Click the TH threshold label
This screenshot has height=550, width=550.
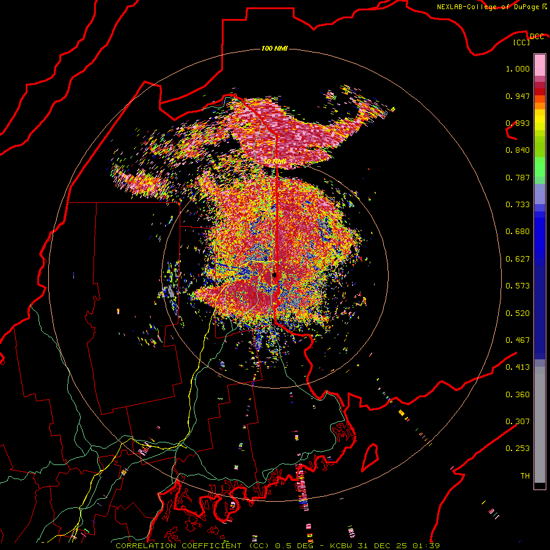[525, 475]
